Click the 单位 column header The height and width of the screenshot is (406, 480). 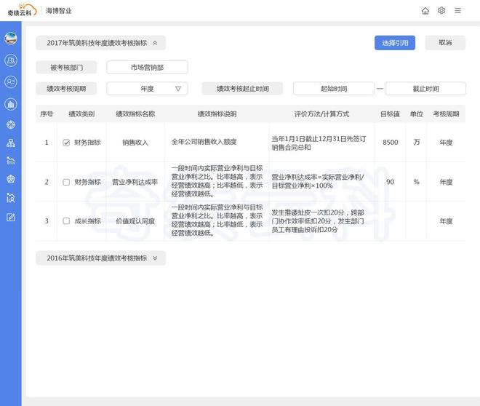click(416, 114)
